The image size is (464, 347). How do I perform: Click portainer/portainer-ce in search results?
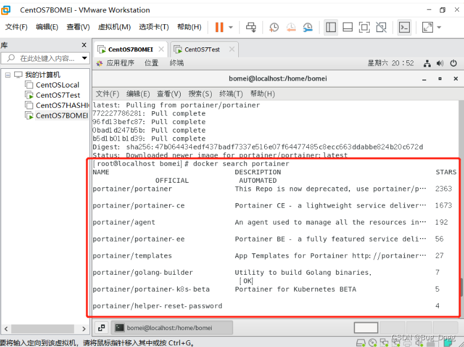coord(138,205)
